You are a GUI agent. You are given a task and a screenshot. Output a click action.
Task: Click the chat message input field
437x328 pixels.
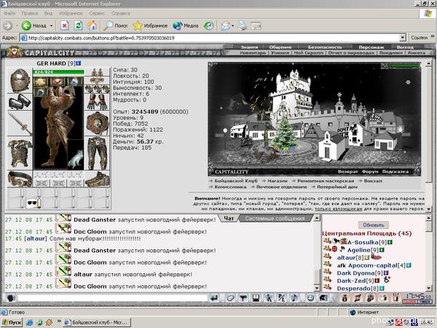[x=113, y=298]
